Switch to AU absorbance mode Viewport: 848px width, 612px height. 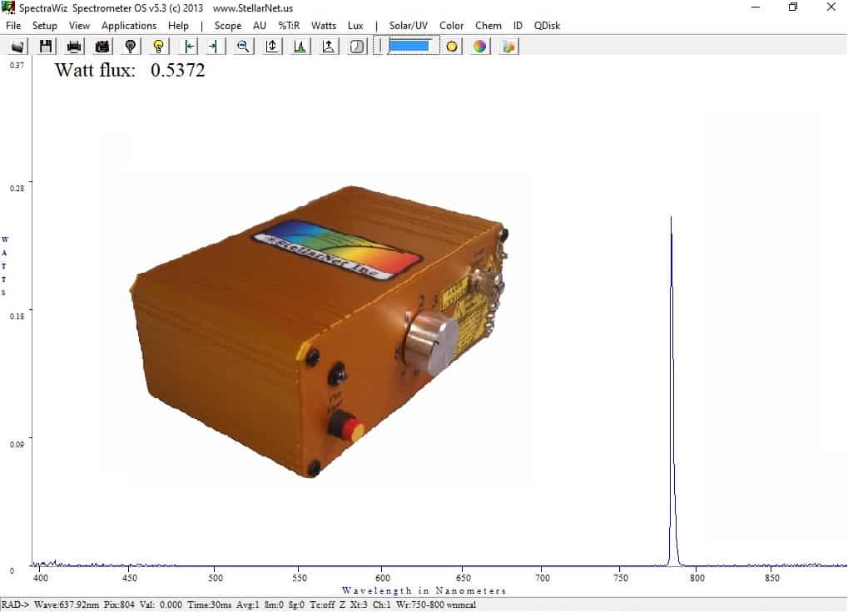pyautogui.click(x=260, y=26)
